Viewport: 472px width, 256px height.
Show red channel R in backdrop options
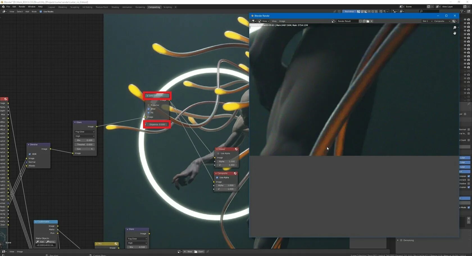click(369, 11)
